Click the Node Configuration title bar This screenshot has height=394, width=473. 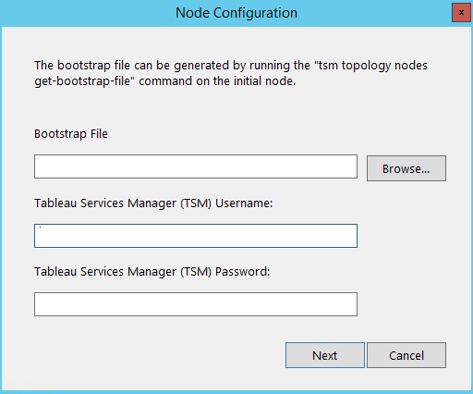[x=236, y=13]
